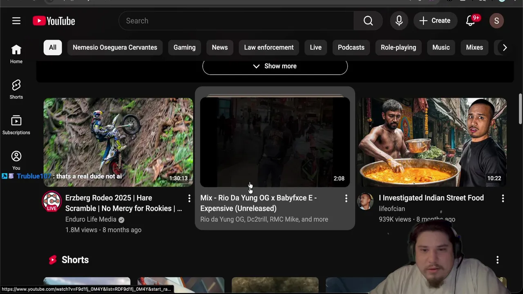Select the All filter chip
523x294 pixels.
point(53,47)
